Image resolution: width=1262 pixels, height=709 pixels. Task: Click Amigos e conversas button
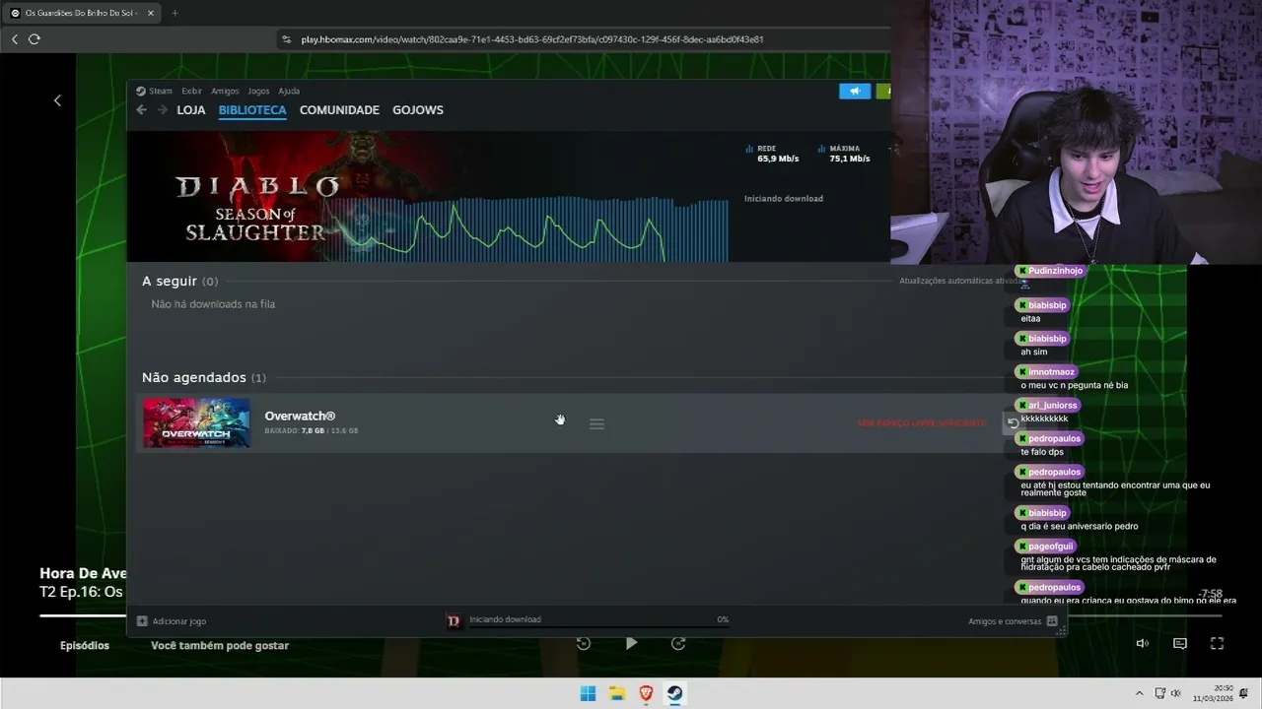(1005, 621)
